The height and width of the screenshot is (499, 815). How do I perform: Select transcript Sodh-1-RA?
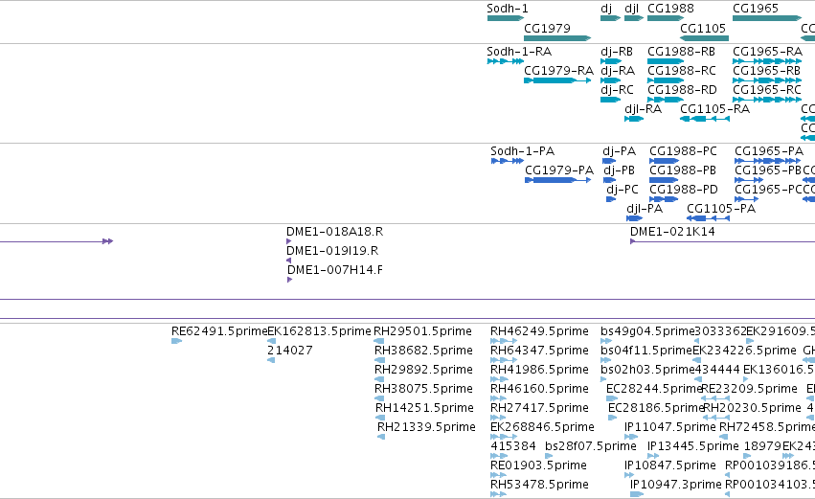[506, 61]
